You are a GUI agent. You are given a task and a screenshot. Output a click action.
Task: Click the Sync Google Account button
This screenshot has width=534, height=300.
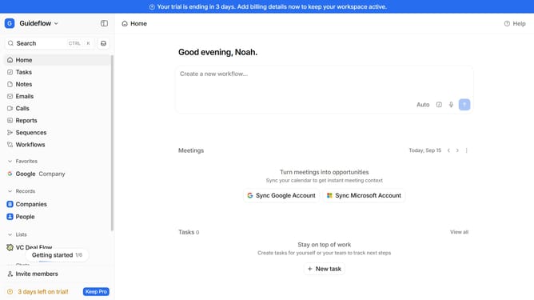pyautogui.click(x=281, y=195)
